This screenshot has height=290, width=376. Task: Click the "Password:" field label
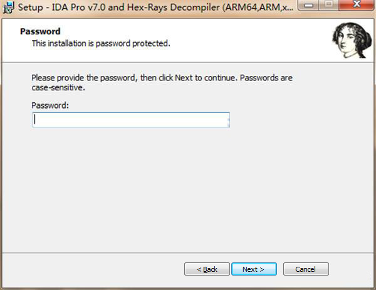click(x=50, y=105)
